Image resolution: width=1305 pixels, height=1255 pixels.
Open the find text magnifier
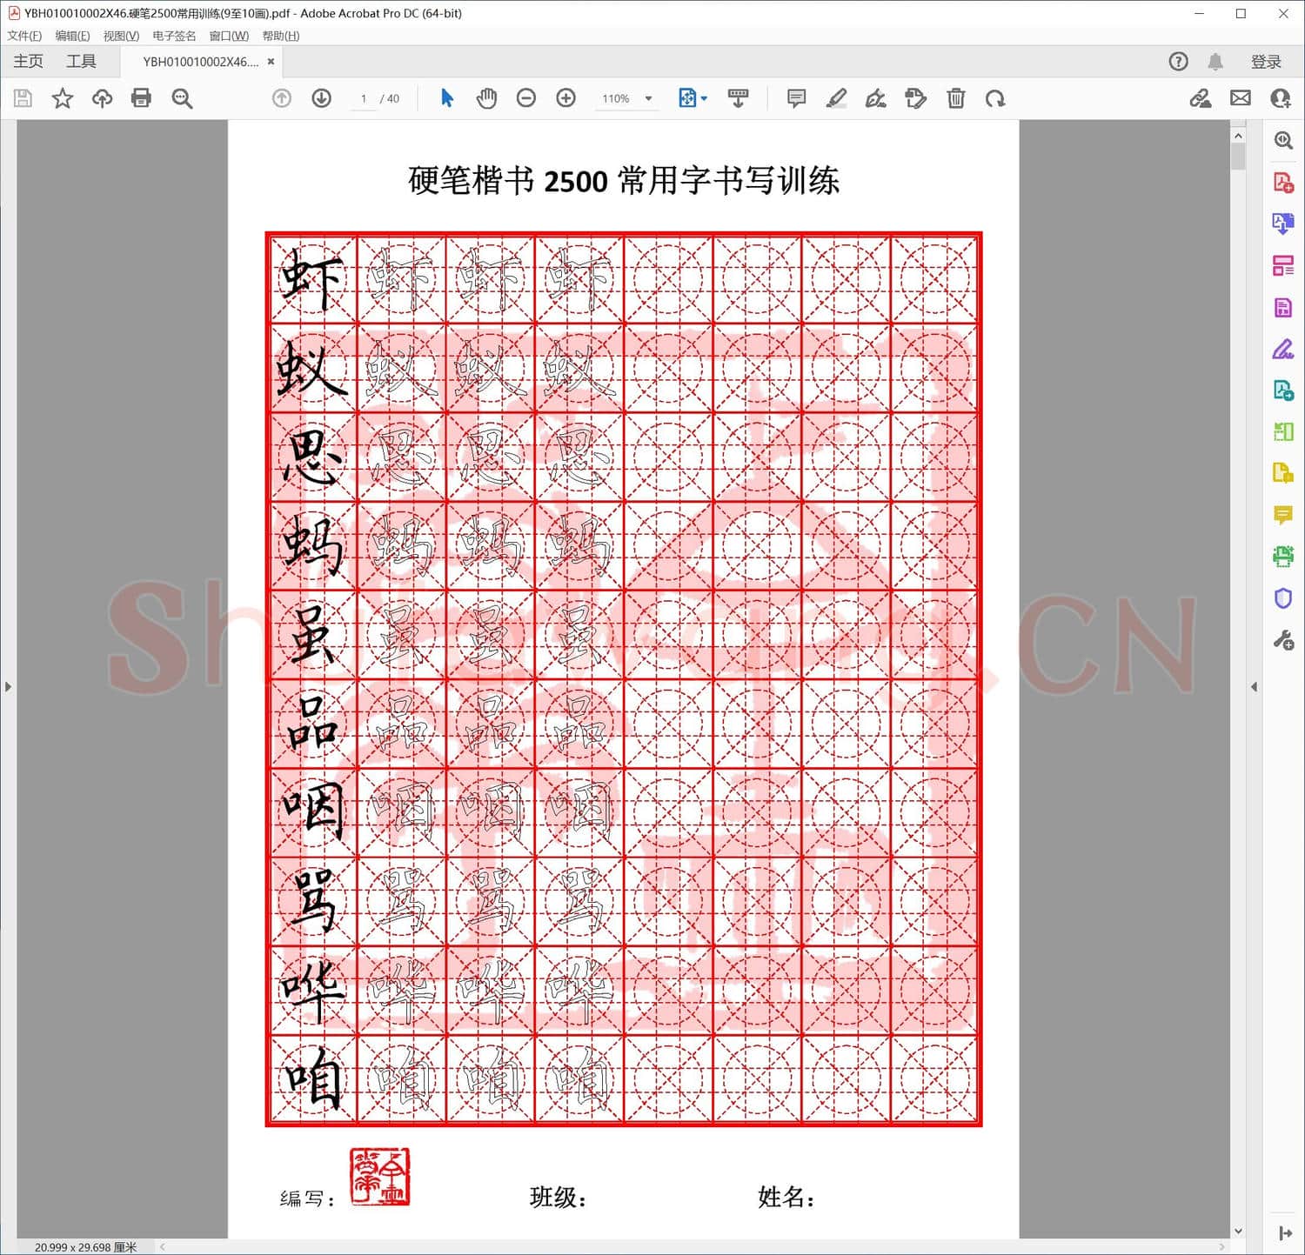182,98
